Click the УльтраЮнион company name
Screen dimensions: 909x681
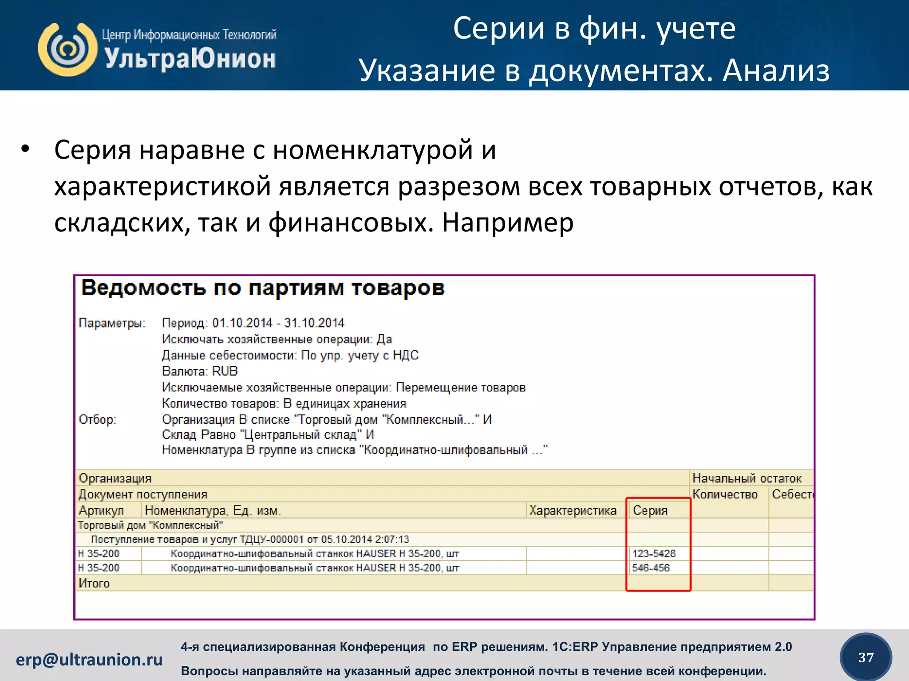[190, 59]
